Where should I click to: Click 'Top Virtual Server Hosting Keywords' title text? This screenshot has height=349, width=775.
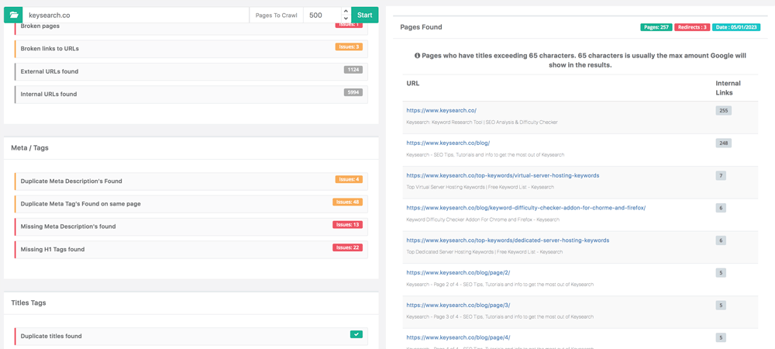(x=480, y=188)
